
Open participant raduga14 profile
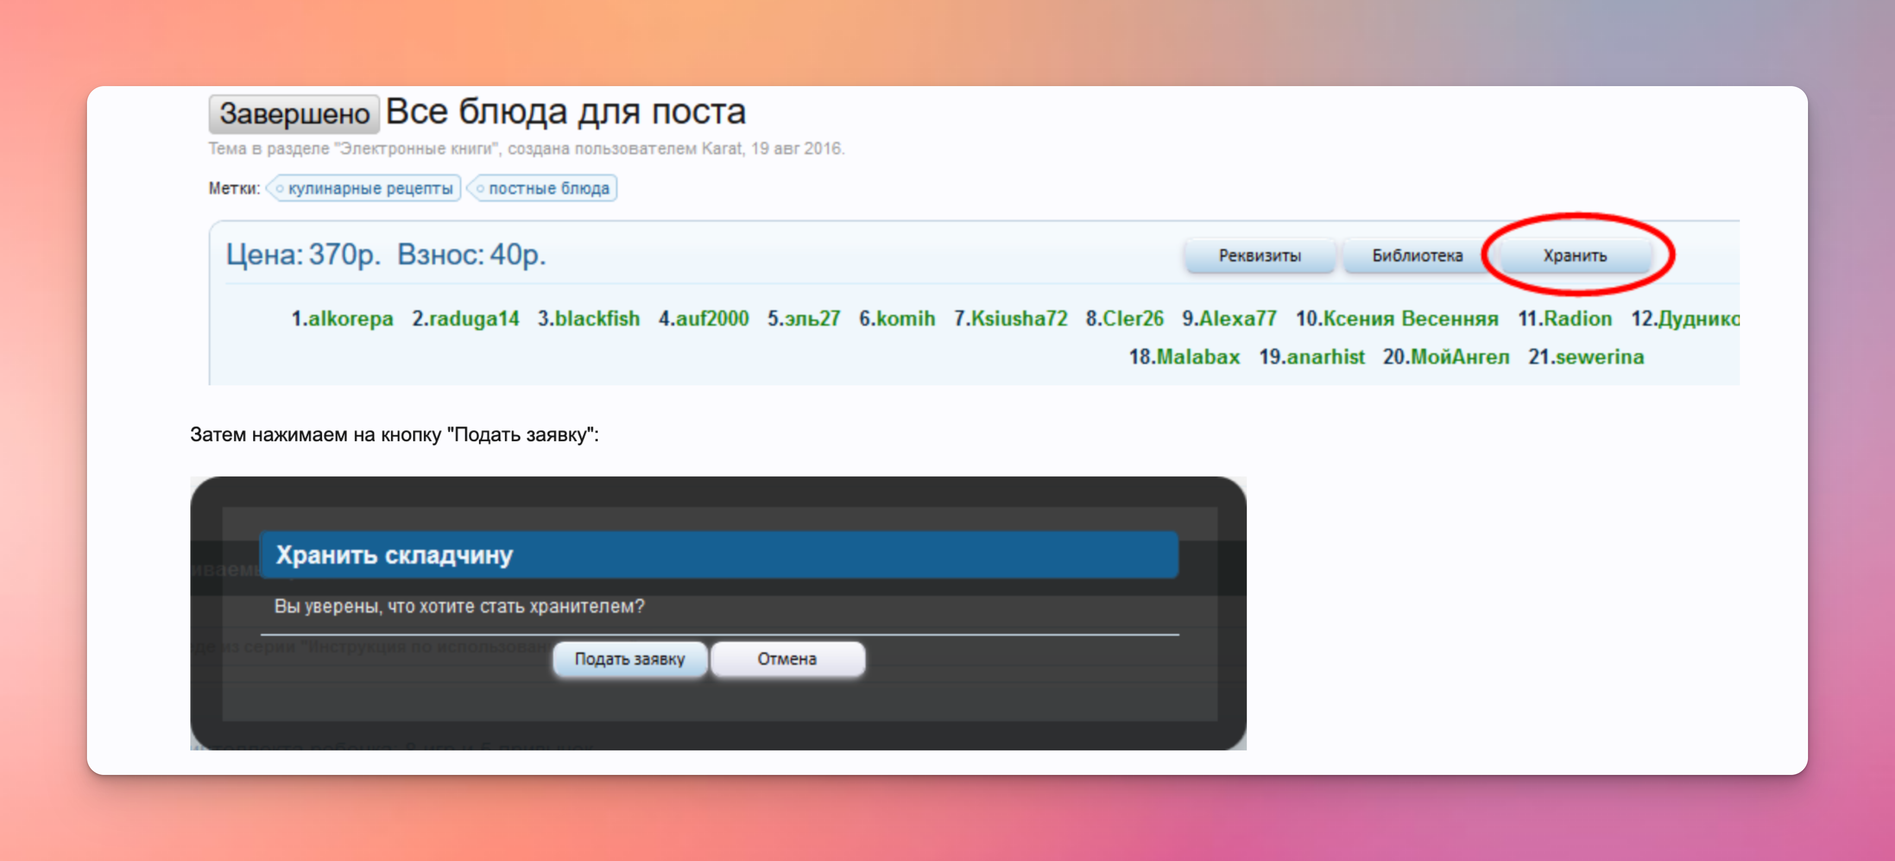point(474,319)
